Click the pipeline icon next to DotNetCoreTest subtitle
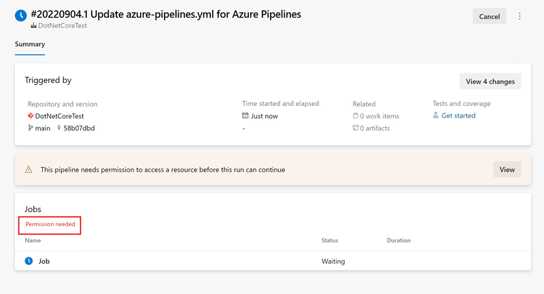544x294 pixels. [33, 26]
